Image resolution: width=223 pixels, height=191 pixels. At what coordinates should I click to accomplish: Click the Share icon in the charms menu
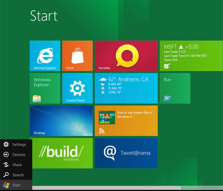point(6,165)
